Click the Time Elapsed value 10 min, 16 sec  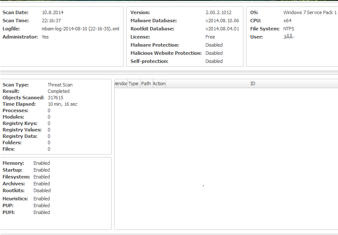[x=62, y=104]
